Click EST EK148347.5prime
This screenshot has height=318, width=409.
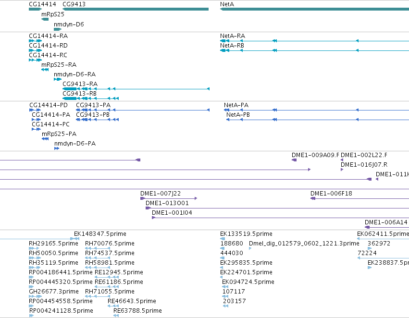(x=100, y=234)
